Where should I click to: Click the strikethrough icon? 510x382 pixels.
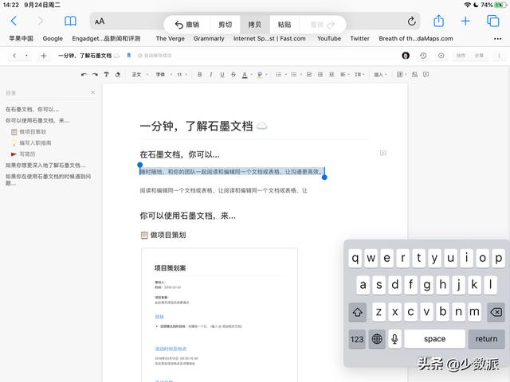[x=233, y=74]
